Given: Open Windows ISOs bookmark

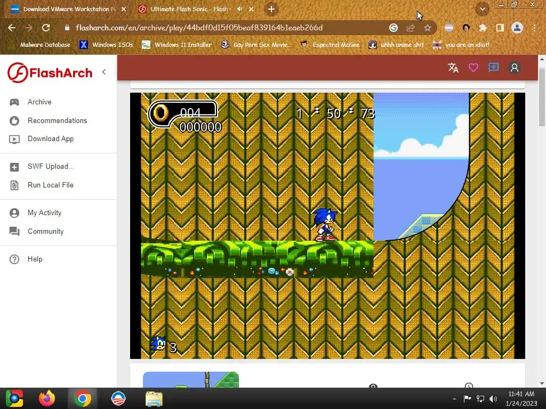Looking at the screenshot, I should click(107, 45).
